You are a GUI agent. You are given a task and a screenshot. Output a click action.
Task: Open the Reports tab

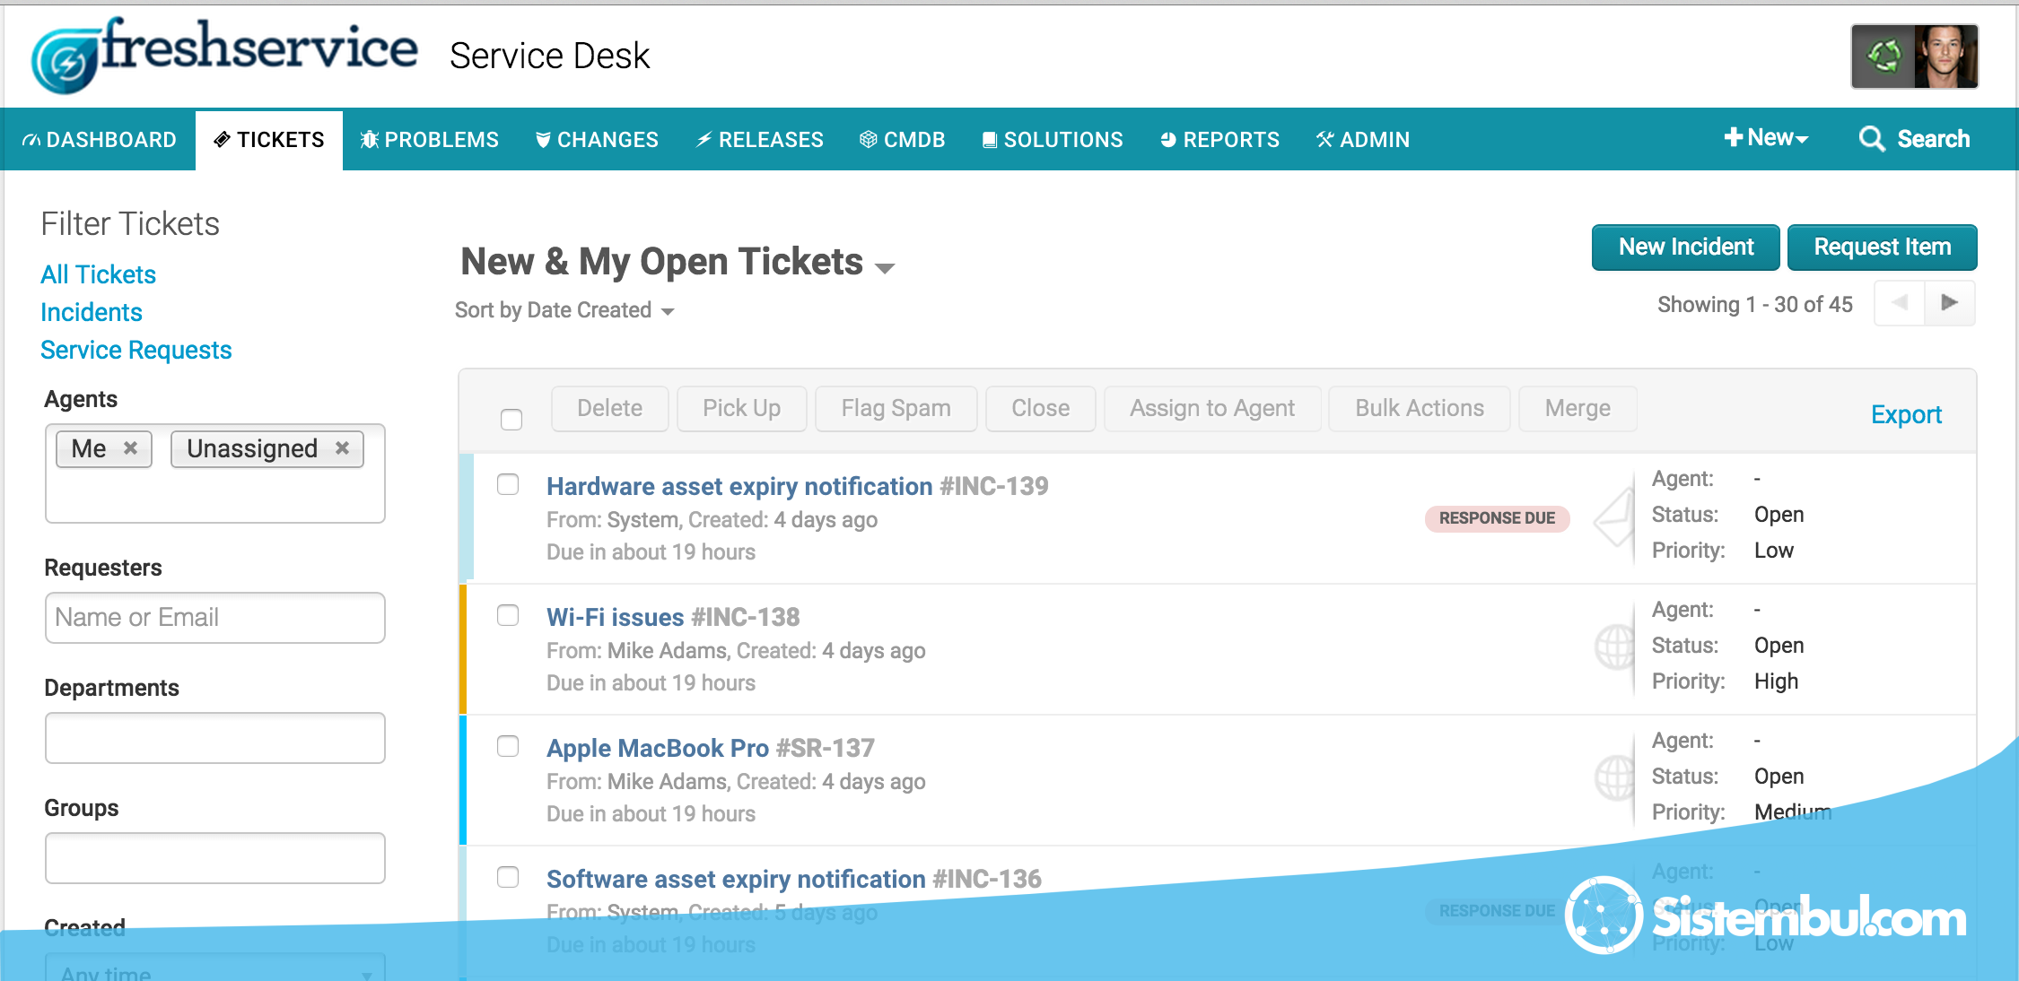point(1219,140)
